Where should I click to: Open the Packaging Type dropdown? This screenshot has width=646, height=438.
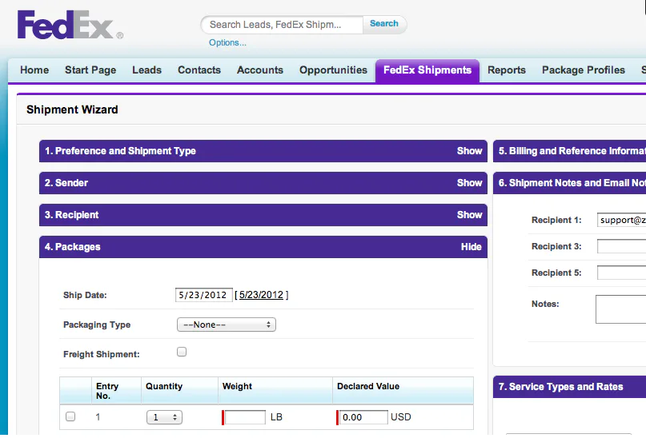[227, 325]
